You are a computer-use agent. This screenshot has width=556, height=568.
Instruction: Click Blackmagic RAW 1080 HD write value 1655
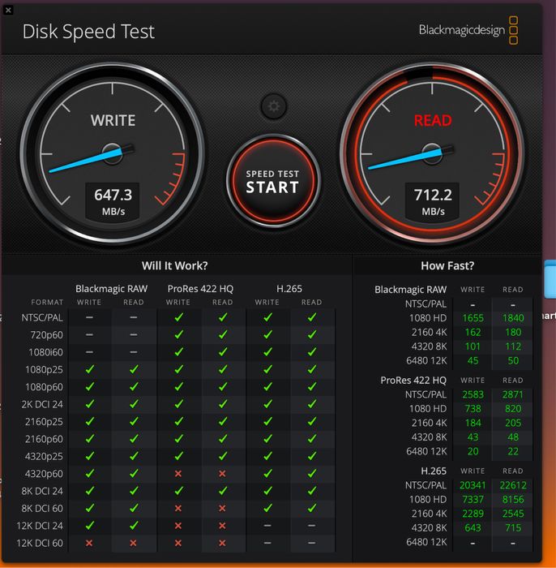point(473,318)
